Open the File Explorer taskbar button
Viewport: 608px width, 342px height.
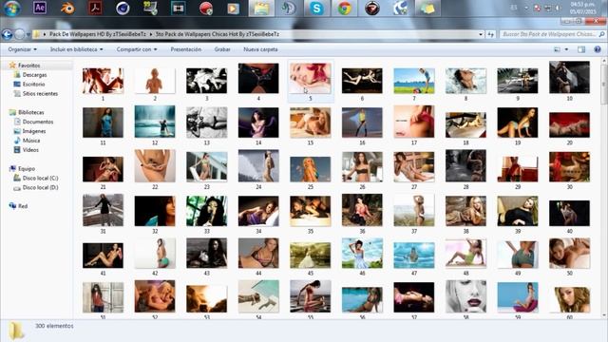[x=261, y=9]
